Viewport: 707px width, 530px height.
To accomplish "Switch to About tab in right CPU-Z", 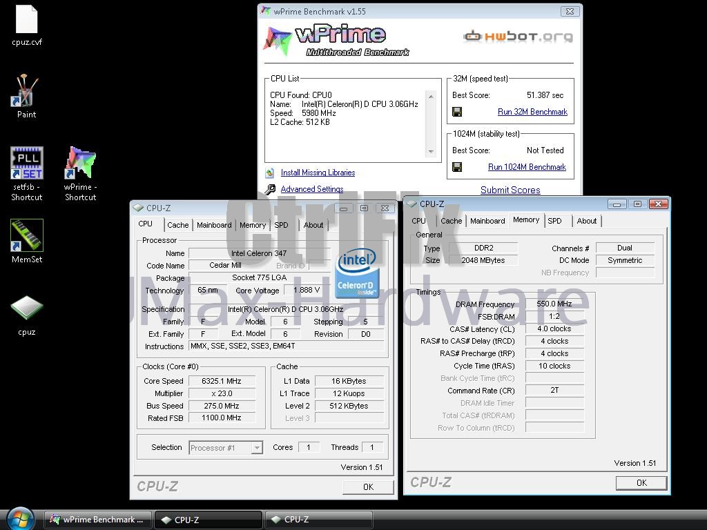I will tap(587, 221).
